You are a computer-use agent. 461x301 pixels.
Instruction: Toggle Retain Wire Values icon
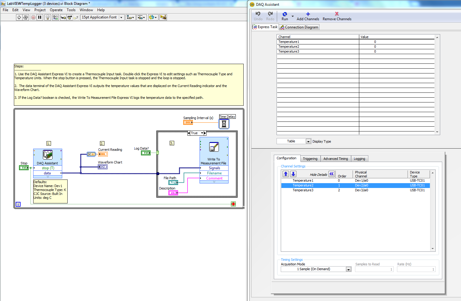(x=55, y=17)
